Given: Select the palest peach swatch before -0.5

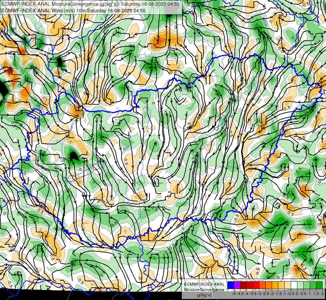Looking at the screenshot, I should [288, 285].
